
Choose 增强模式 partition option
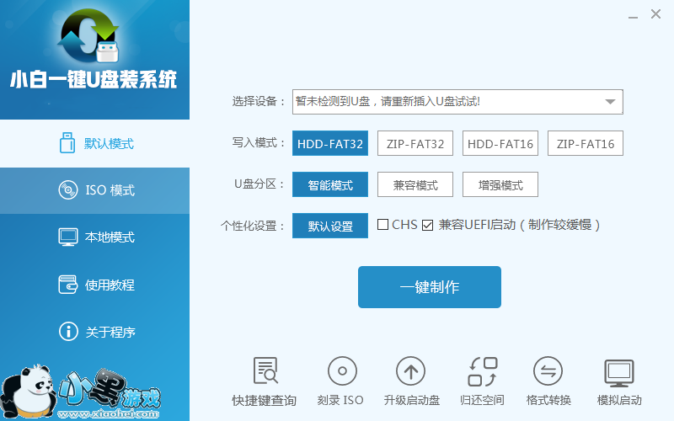[500, 184]
